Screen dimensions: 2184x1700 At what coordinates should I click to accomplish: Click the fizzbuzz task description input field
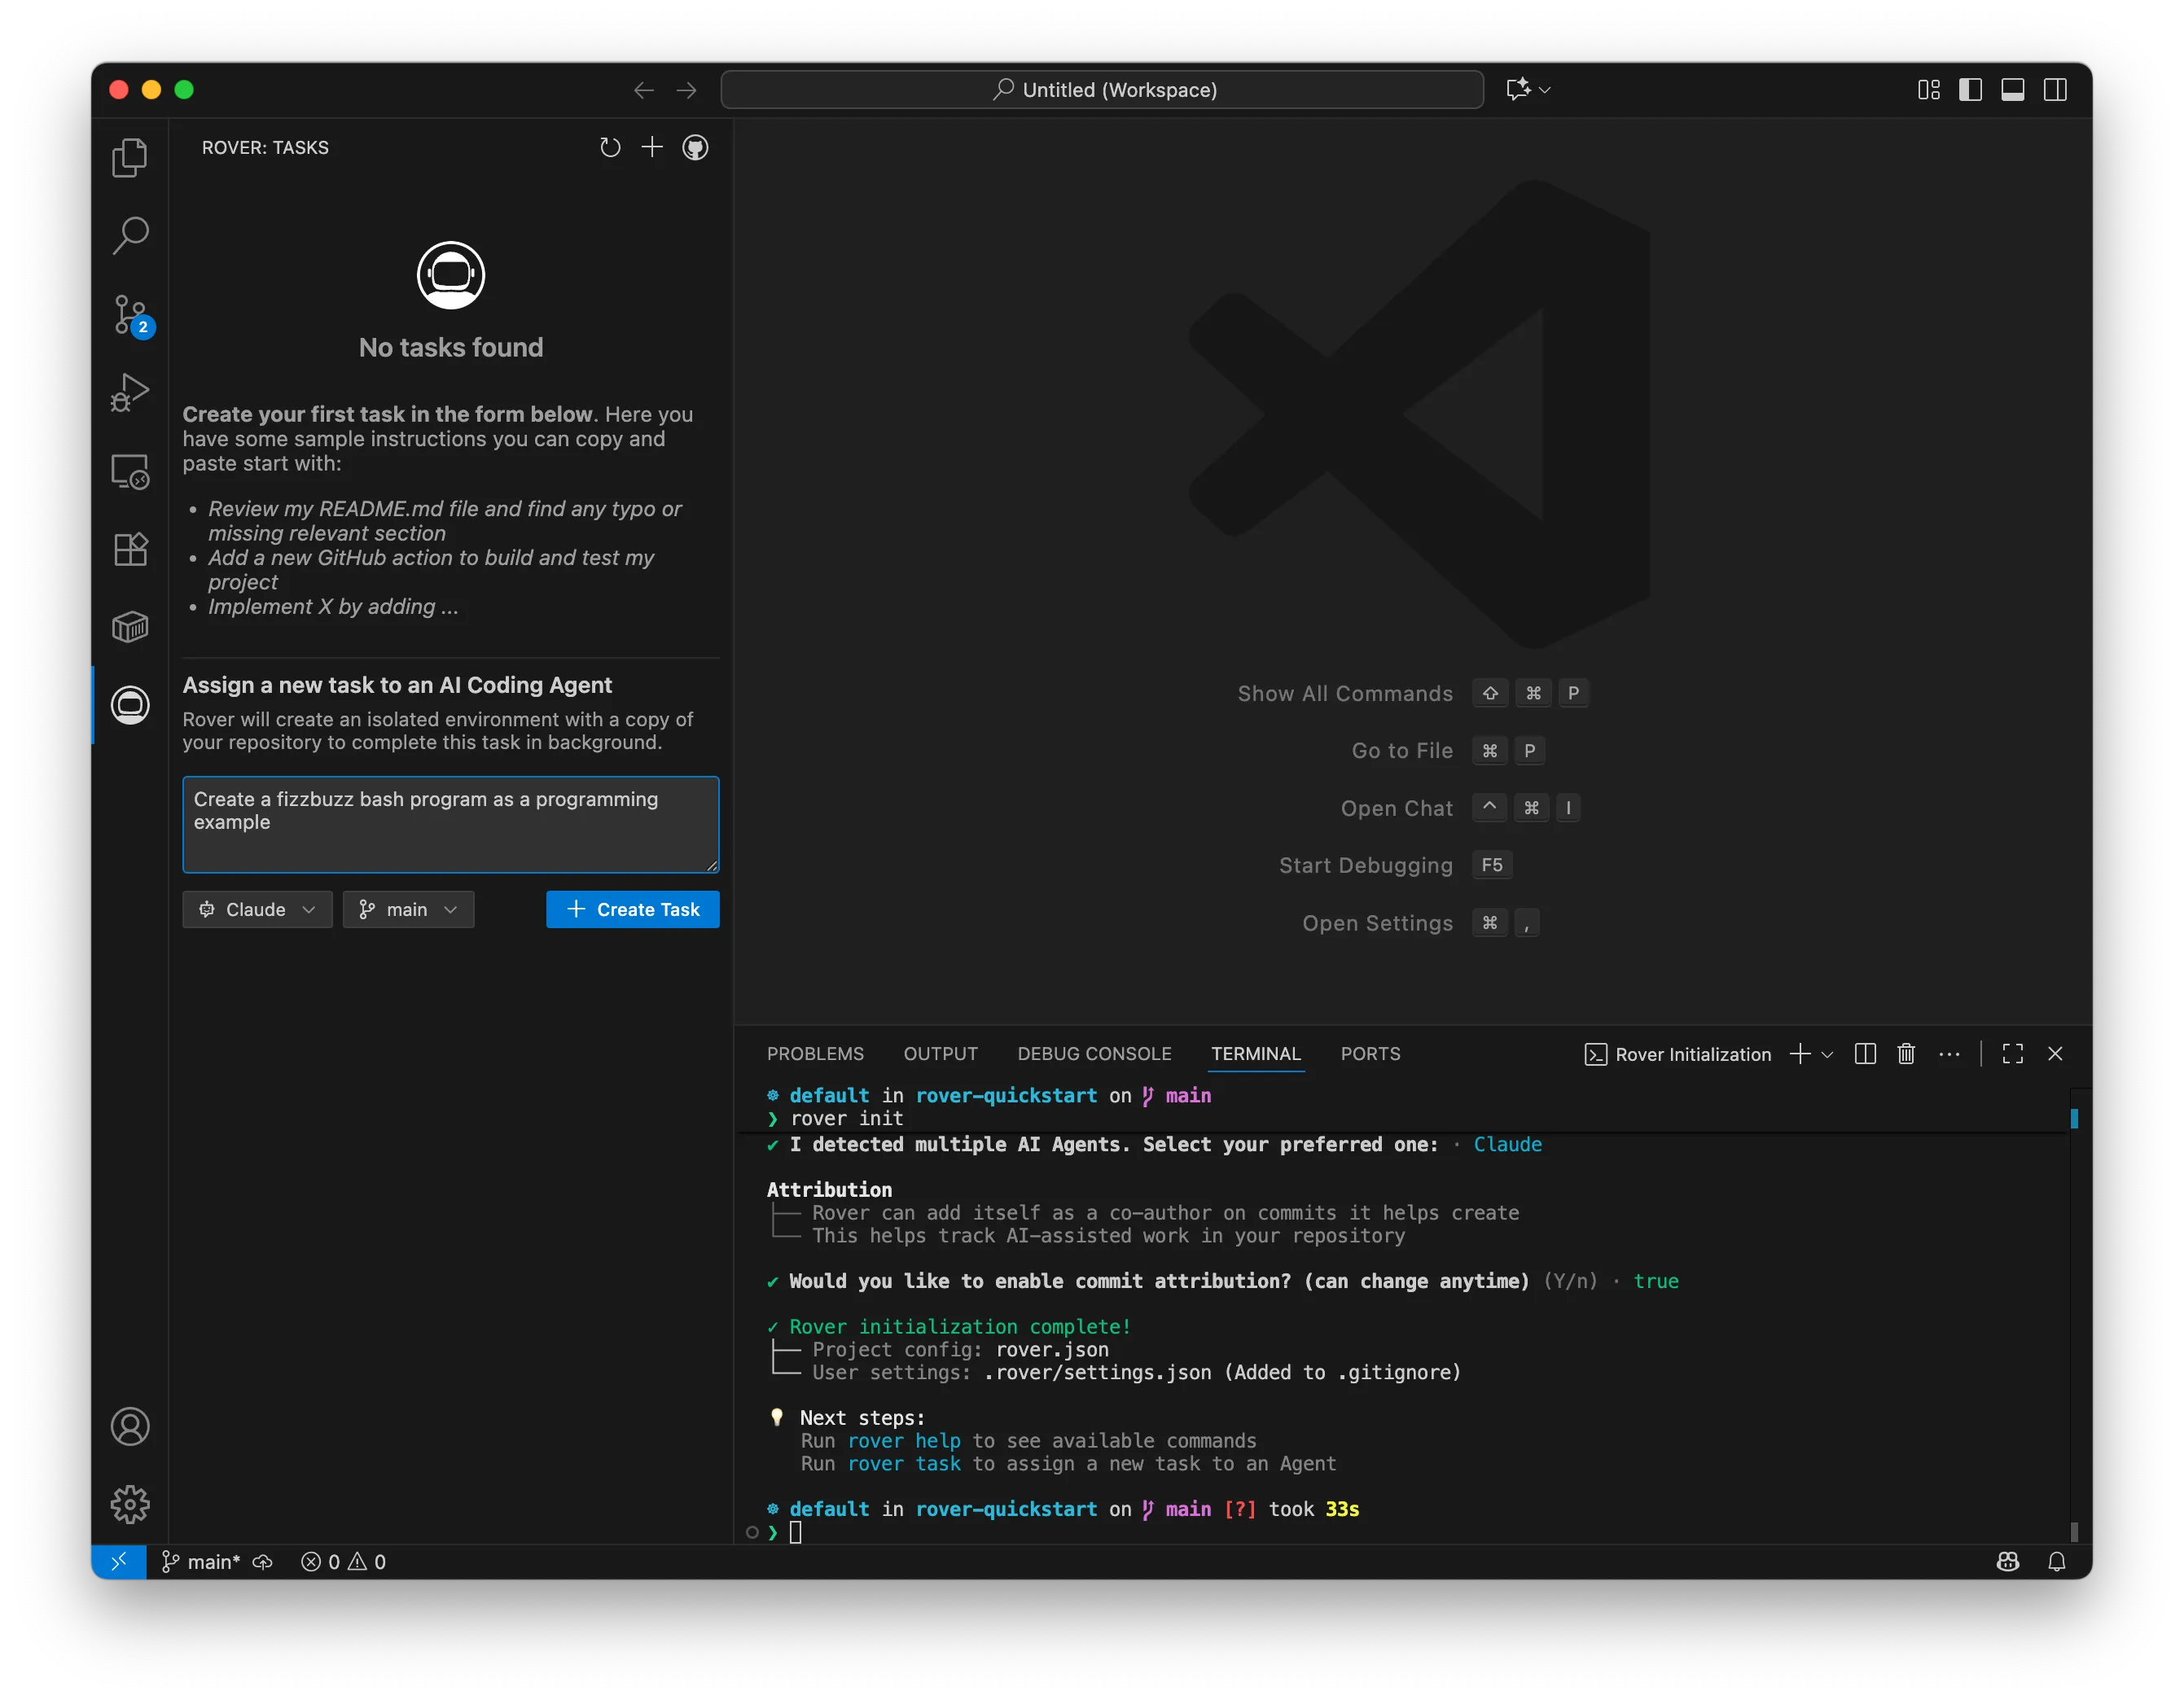click(x=450, y=824)
